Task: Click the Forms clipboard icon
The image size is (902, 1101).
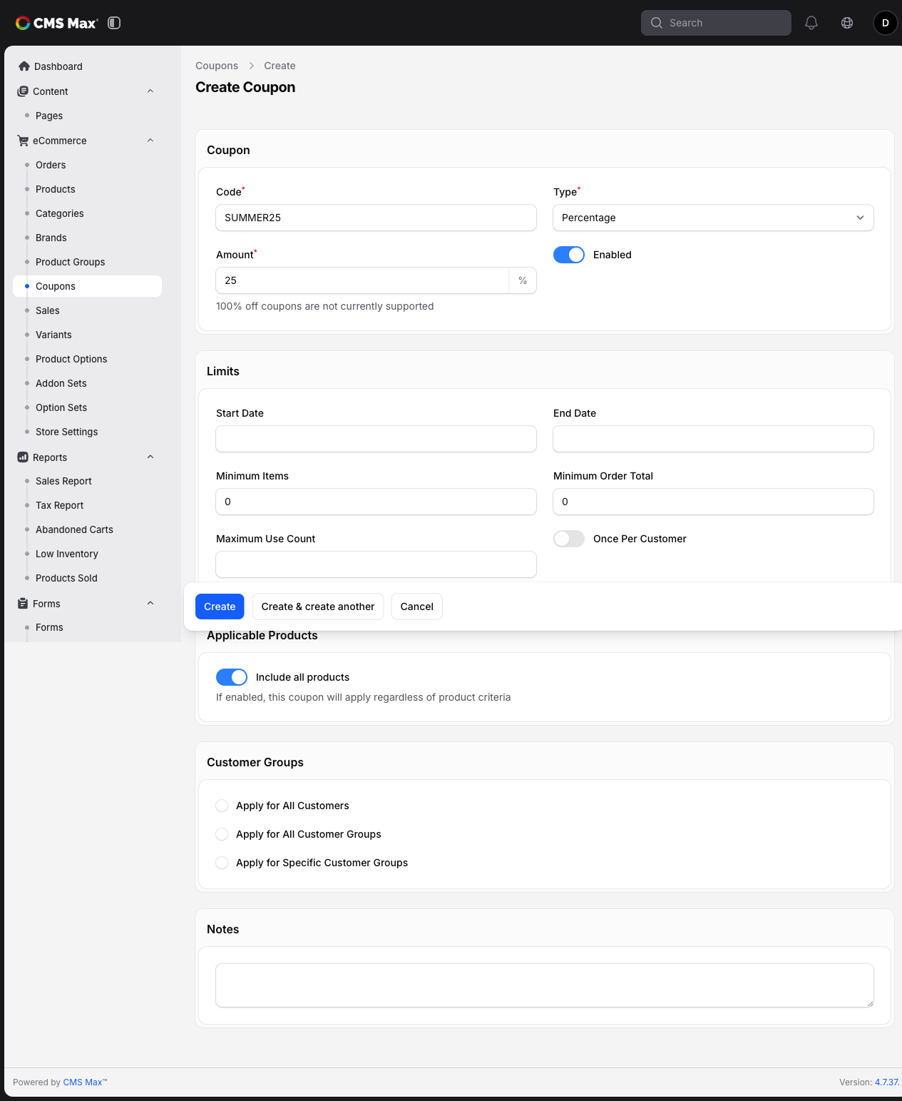Action: pyautogui.click(x=23, y=604)
